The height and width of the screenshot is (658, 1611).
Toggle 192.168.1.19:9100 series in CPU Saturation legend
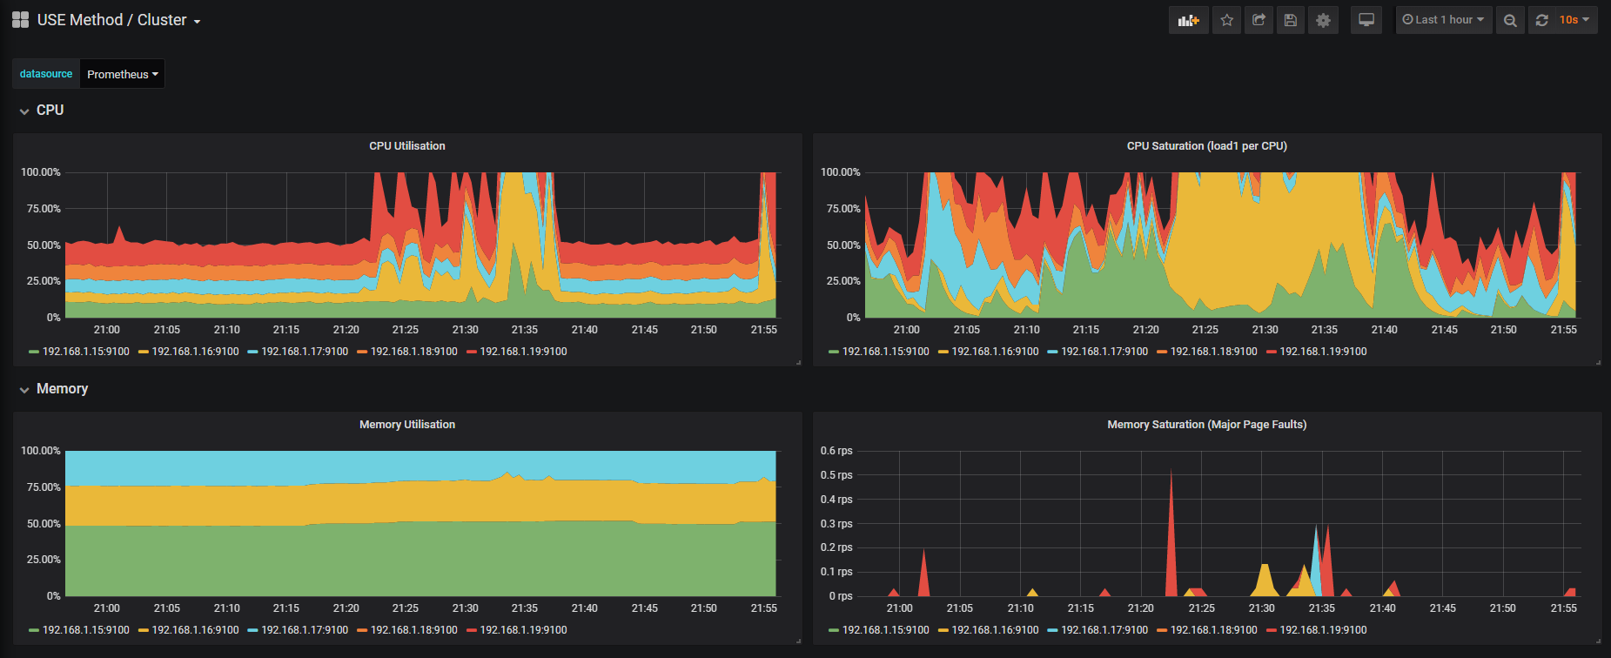point(1323,352)
